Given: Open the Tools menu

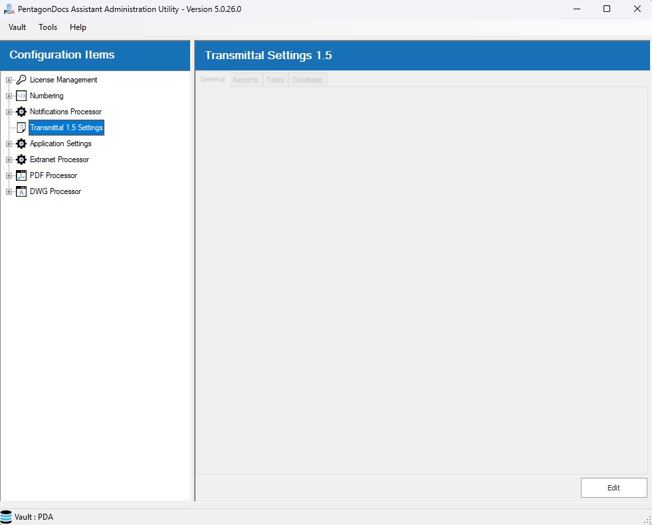Looking at the screenshot, I should 48,27.
